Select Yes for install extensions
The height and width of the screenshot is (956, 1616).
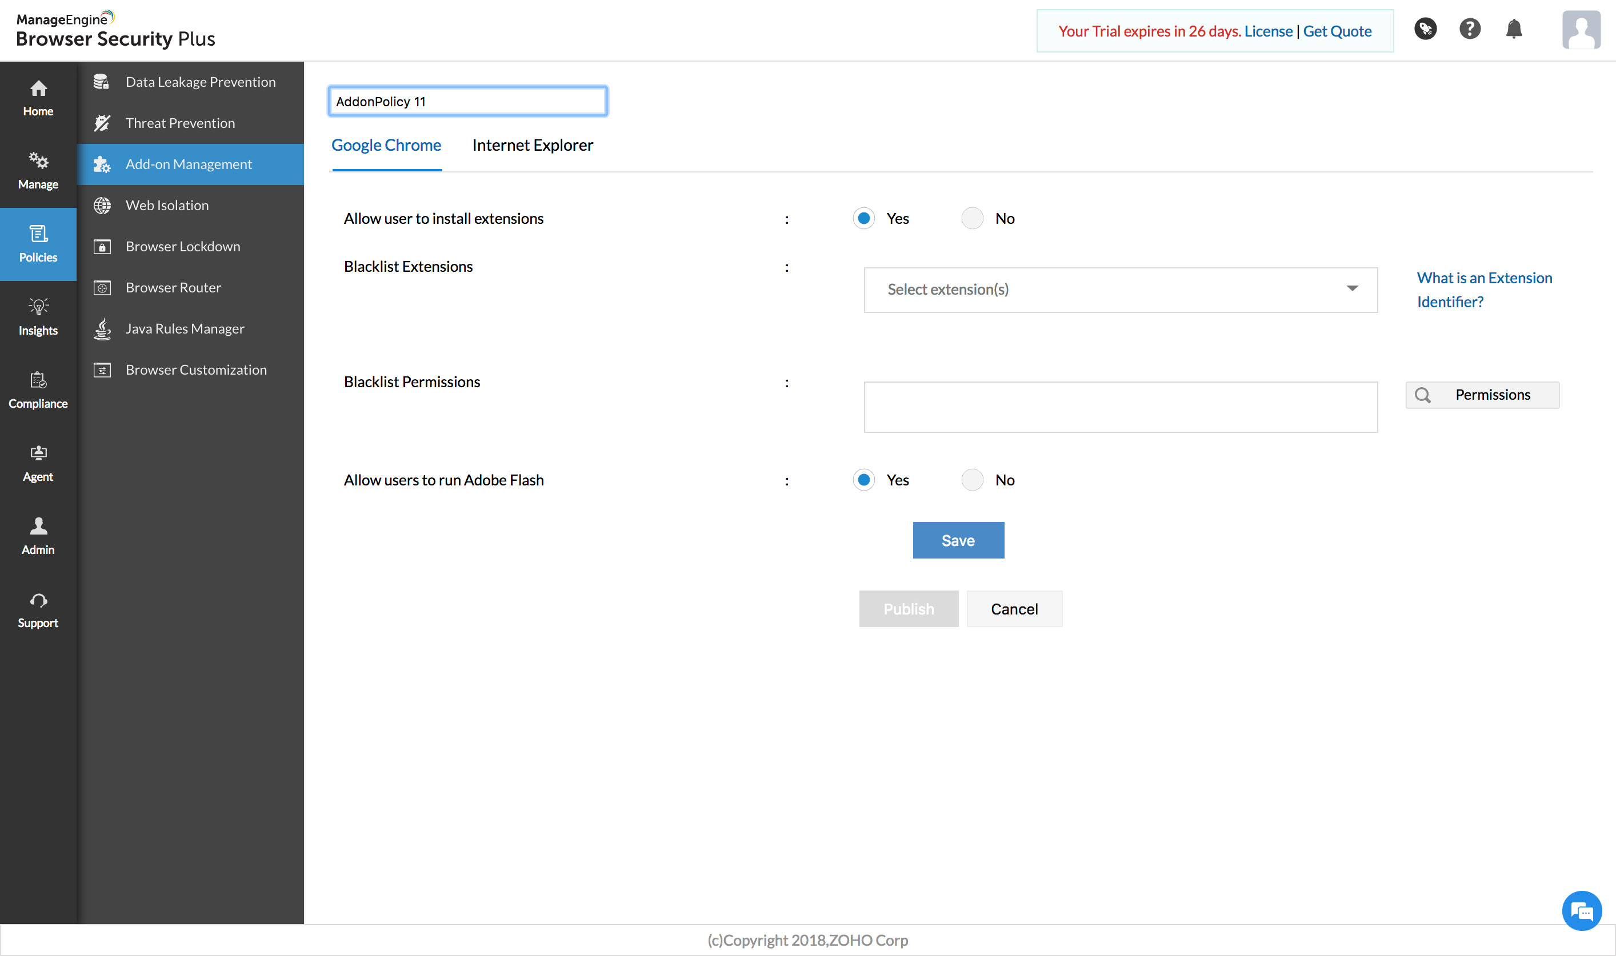pos(864,218)
